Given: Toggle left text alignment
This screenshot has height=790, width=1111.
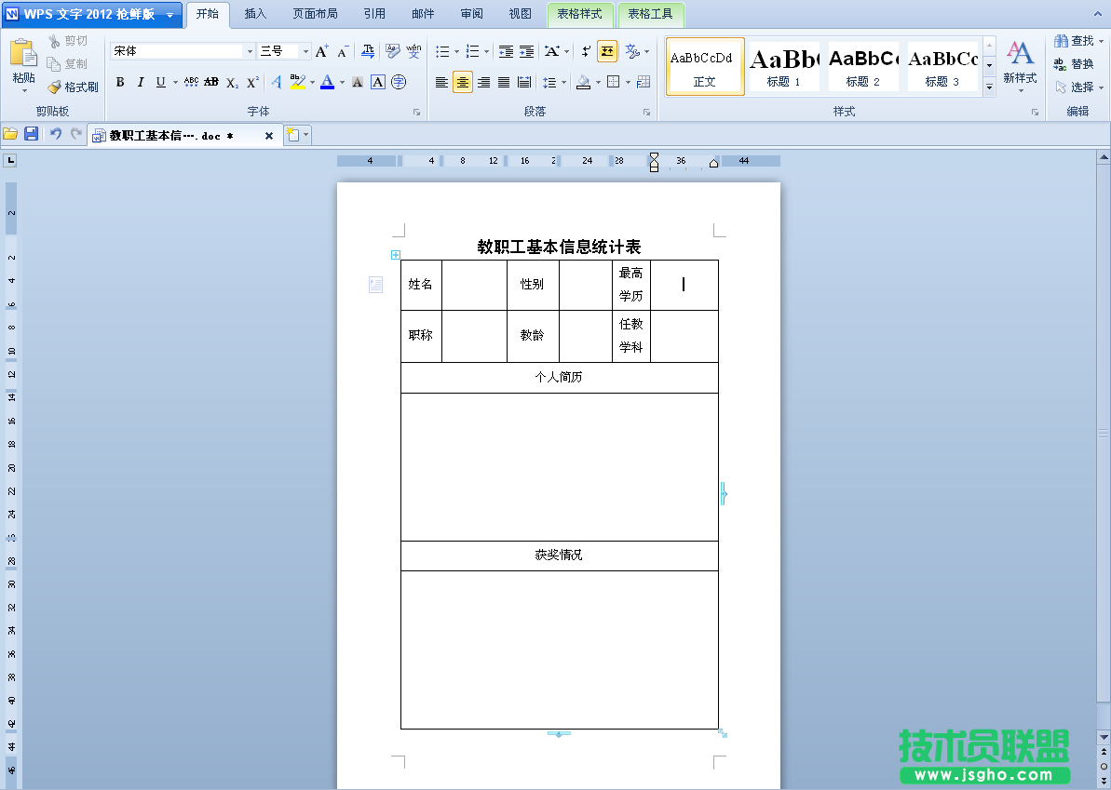Looking at the screenshot, I should (x=442, y=83).
